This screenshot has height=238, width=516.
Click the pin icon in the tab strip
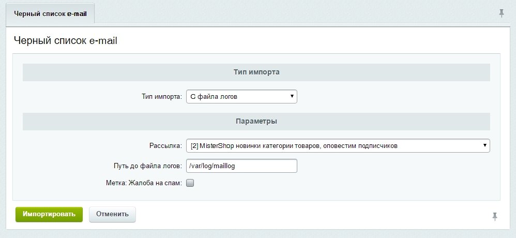pyautogui.click(x=501, y=13)
